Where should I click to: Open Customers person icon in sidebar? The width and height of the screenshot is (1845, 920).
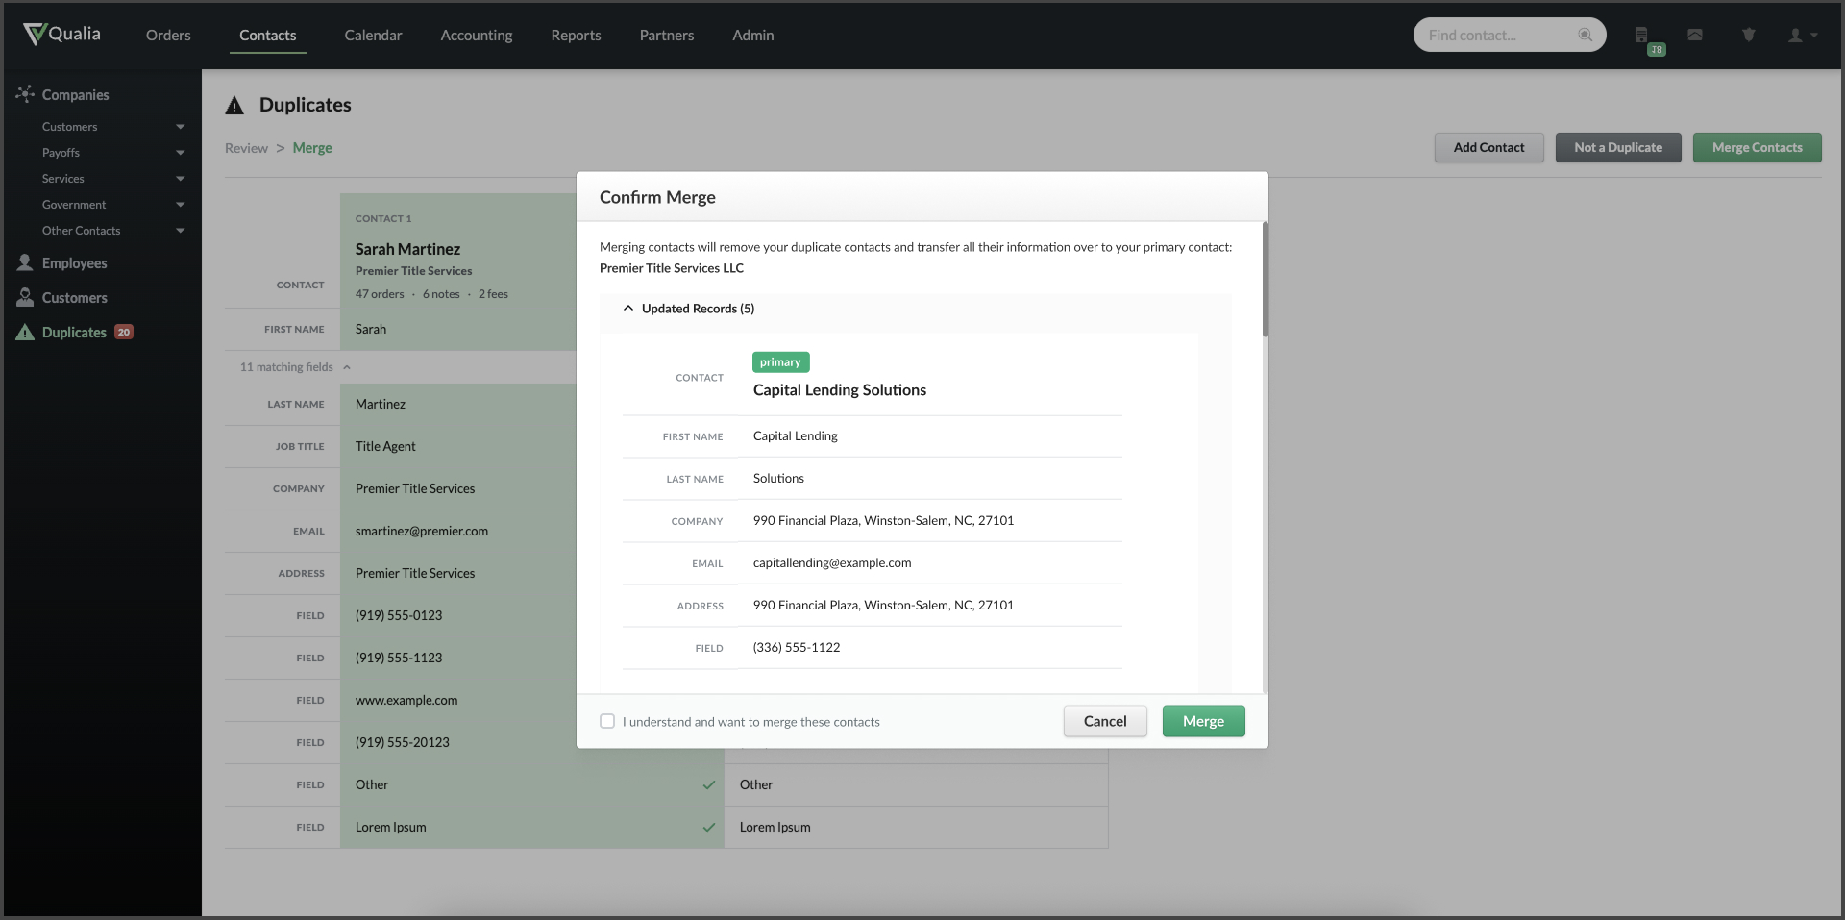pos(25,297)
